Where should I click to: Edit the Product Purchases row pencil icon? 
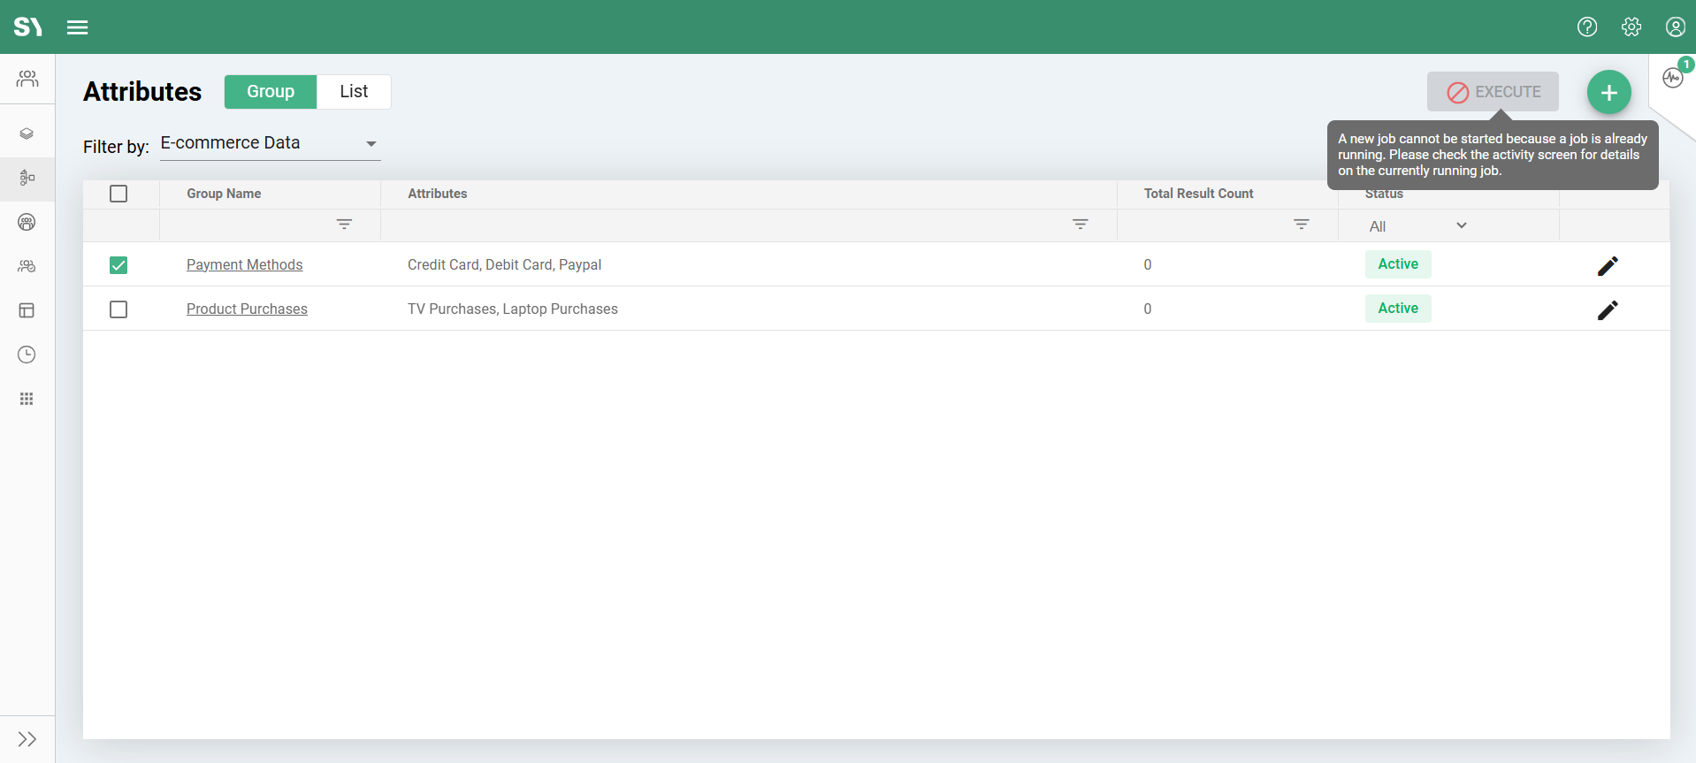click(1608, 309)
